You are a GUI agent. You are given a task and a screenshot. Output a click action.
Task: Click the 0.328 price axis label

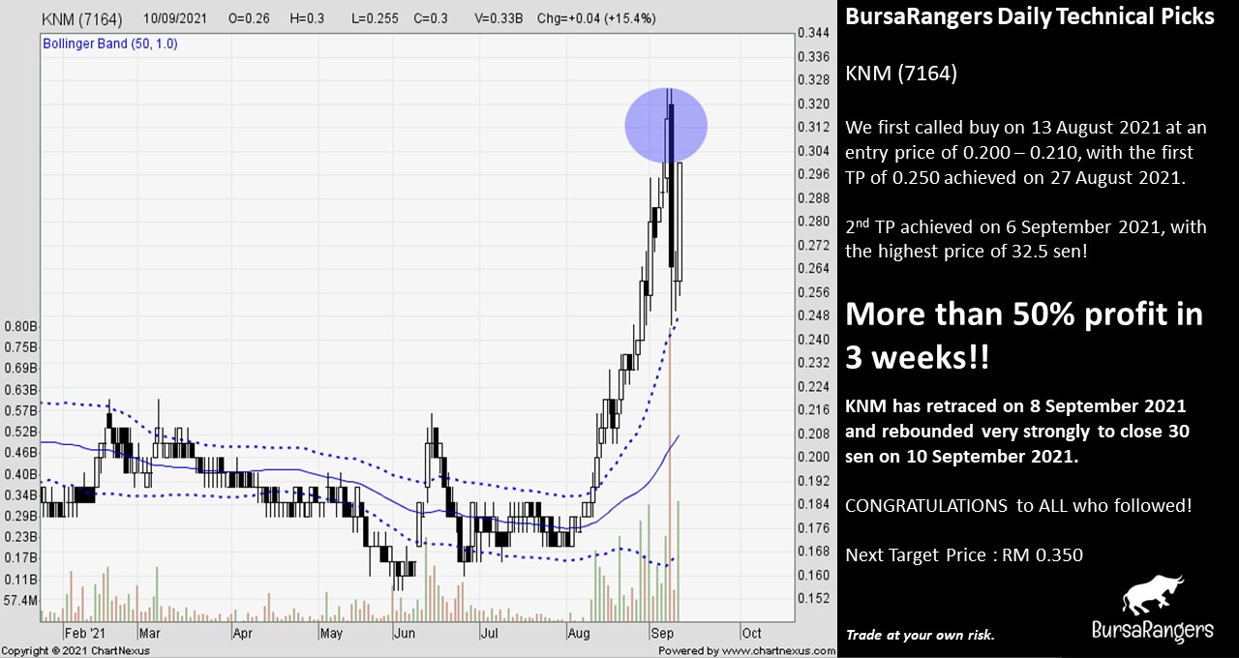813,80
